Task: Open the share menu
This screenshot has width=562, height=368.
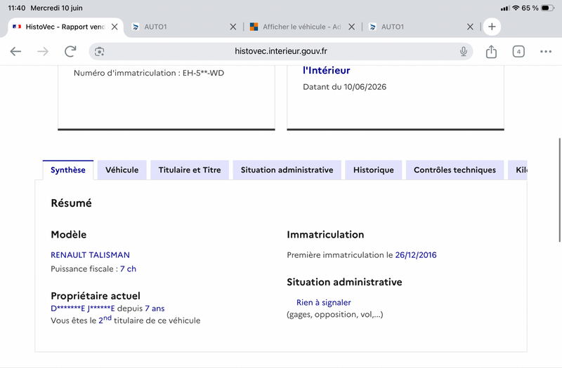Action: point(491,51)
